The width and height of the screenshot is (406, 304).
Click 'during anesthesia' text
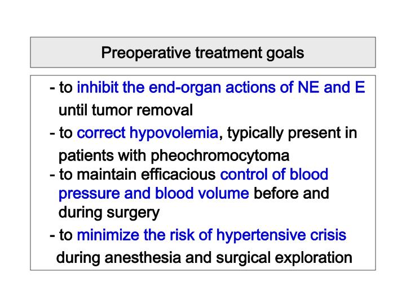coord(118,258)
